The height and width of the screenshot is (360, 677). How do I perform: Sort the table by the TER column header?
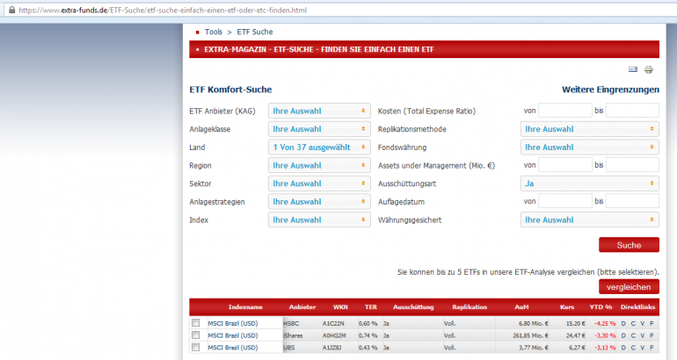(370, 307)
